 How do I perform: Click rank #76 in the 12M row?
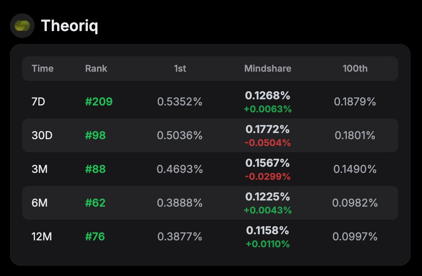95,237
